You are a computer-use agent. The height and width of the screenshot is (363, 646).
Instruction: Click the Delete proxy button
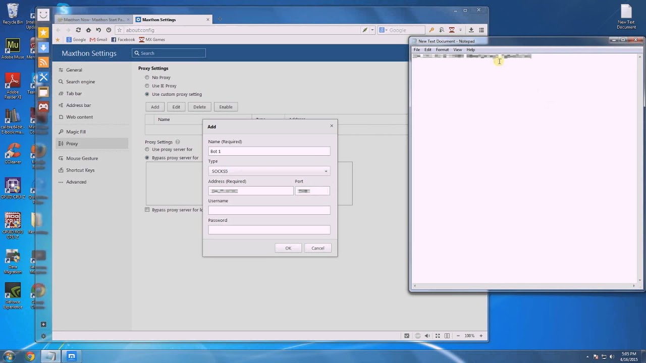pyautogui.click(x=199, y=107)
